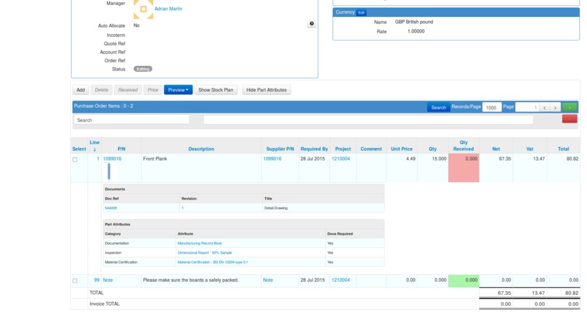Click the Records/Page field showing 1000
This screenshot has width=587, height=326.
pyautogui.click(x=492, y=108)
